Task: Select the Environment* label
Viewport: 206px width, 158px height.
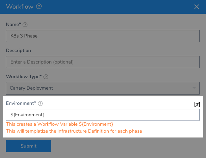Action: point(21,103)
